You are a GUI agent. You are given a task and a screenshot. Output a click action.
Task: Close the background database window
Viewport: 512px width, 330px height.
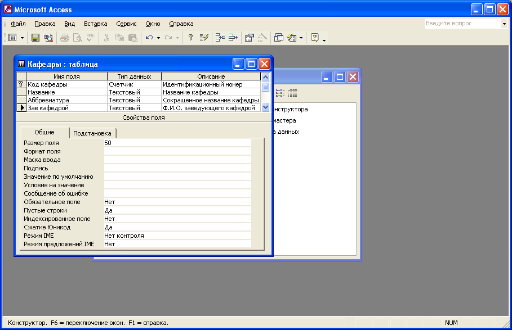pos(353,77)
